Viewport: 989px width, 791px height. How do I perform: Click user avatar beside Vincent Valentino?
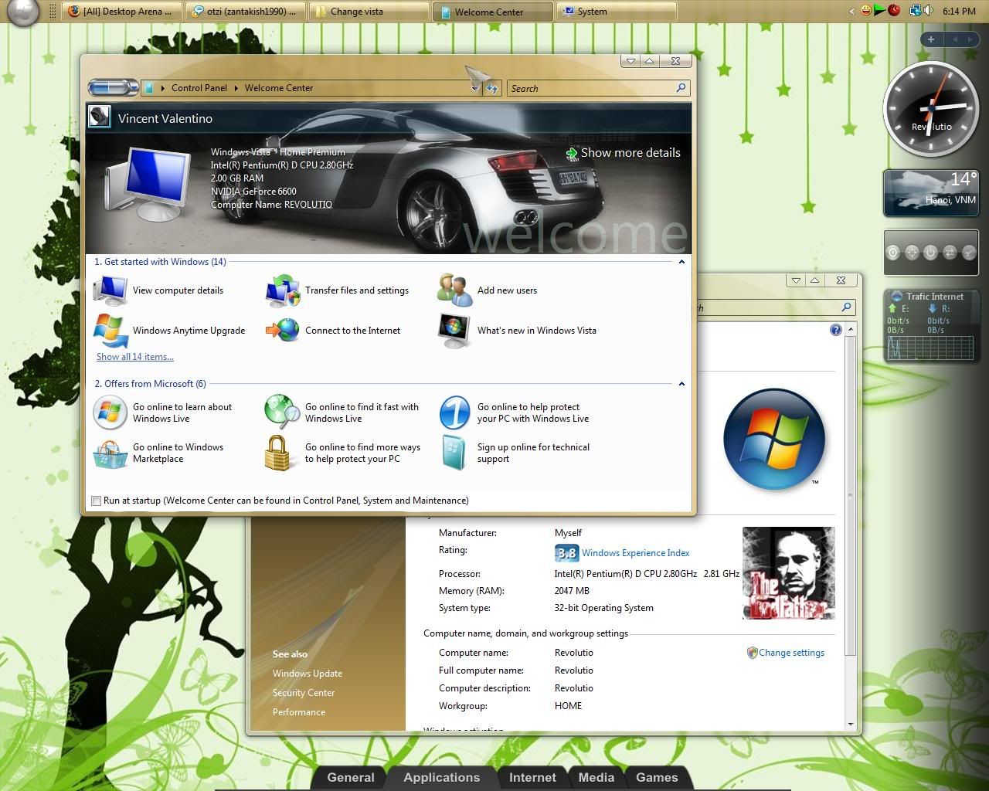(100, 117)
